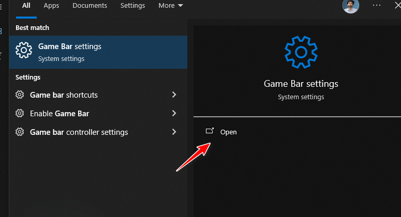
Task: Expand Game bar shortcuts chevron
Action: pyautogui.click(x=174, y=95)
